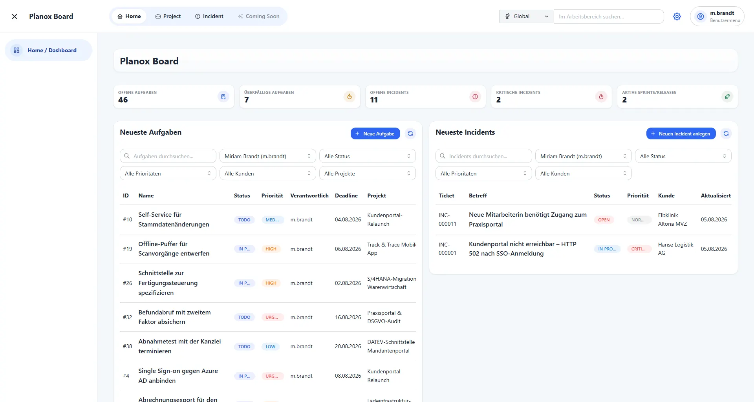Open the tasks Alle Status dropdown
The height and width of the screenshot is (402, 754).
point(368,156)
